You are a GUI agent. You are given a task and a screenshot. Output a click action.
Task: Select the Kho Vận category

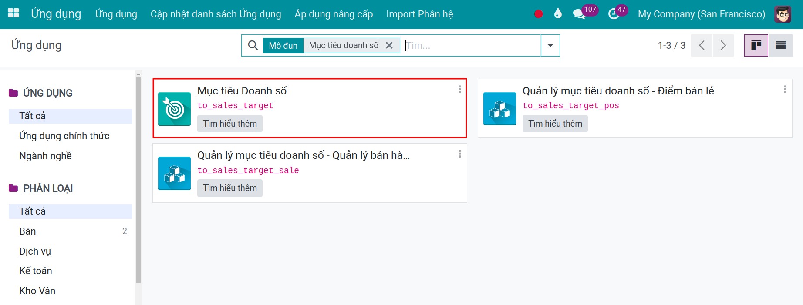[71, 291]
